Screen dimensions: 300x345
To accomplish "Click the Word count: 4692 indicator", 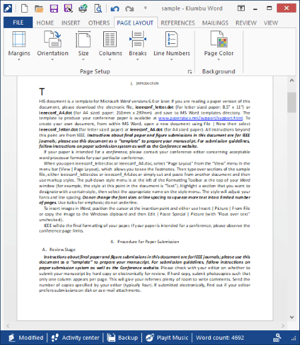I will (220, 338).
